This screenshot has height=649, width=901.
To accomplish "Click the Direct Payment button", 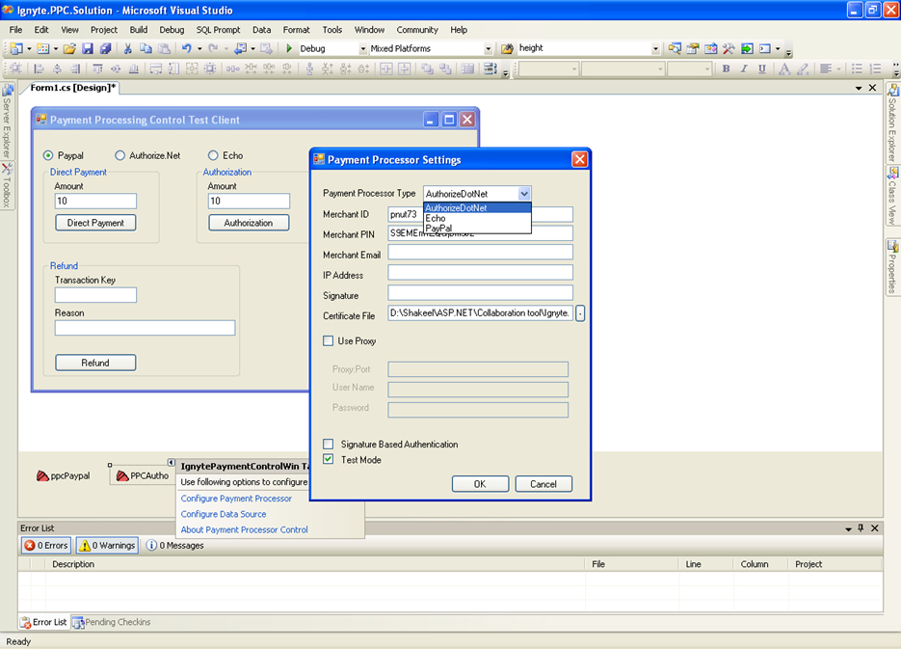I will tap(95, 223).
